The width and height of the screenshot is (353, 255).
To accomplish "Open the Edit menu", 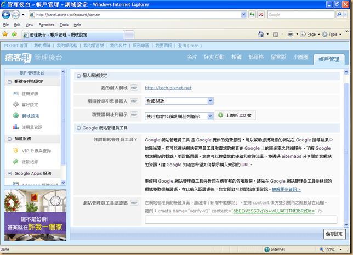I will click(x=17, y=25).
